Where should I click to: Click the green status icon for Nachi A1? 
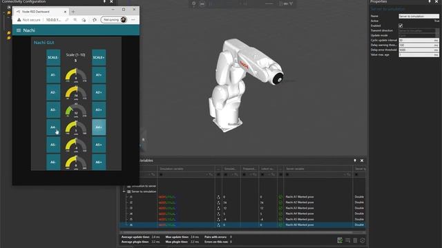point(280,197)
